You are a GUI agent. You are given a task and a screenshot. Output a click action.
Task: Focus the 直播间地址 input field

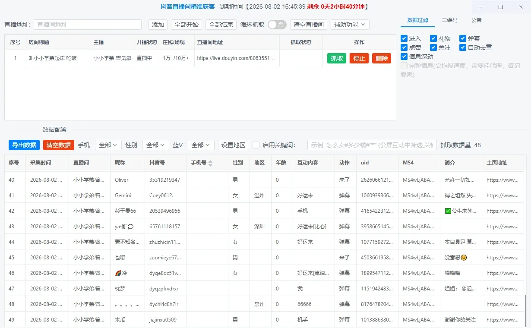[88, 25]
